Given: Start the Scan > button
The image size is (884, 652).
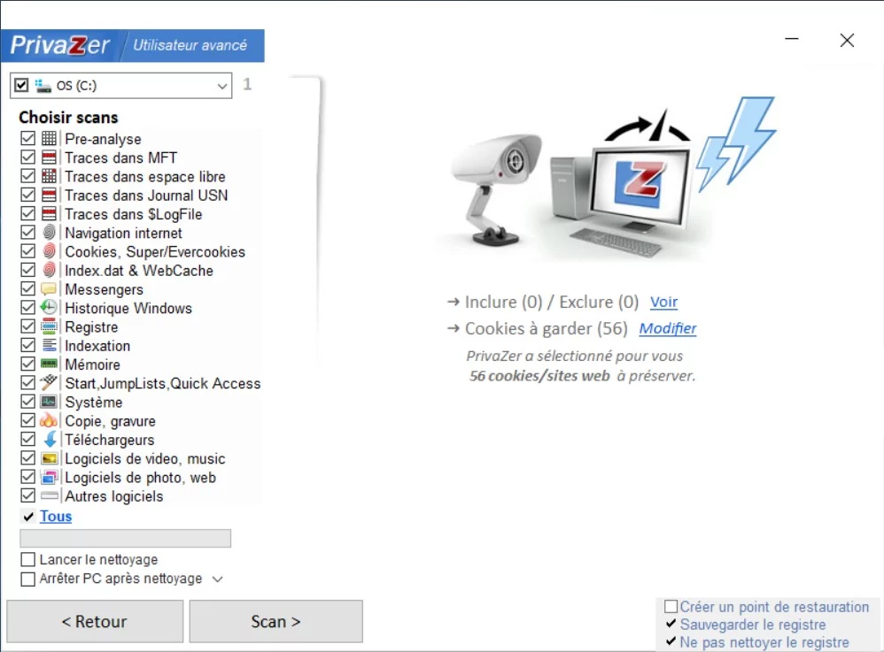Looking at the screenshot, I should 275,621.
